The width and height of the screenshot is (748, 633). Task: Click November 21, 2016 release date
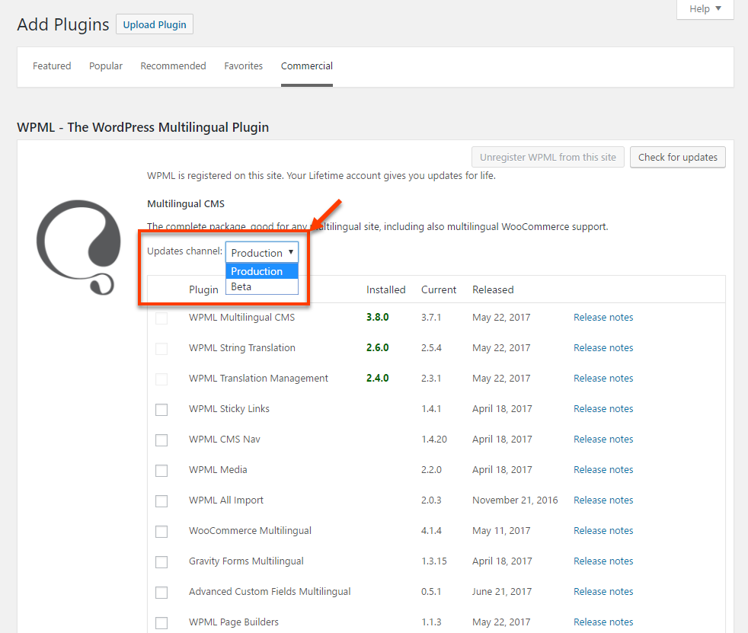point(515,500)
